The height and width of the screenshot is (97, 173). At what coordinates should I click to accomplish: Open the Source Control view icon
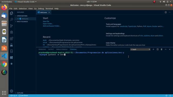coord(11,26)
